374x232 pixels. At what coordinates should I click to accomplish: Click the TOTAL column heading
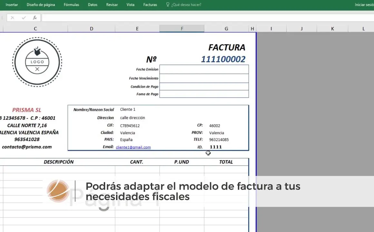tap(226, 162)
